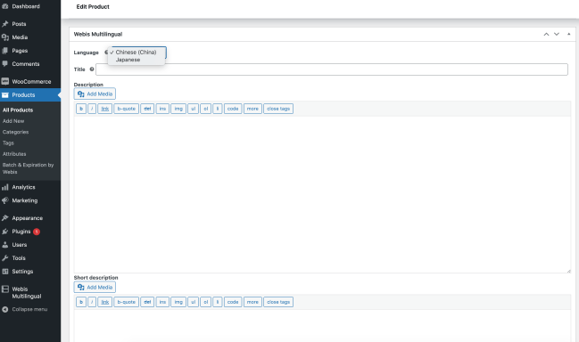Move Webis Multilingual panel up
The height and width of the screenshot is (342, 579).
(x=546, y=34)
